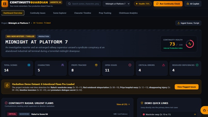
Task: Click the CRITICAL badge on Rahul issue
Action: pyautogui.click(x=12, y=114)
